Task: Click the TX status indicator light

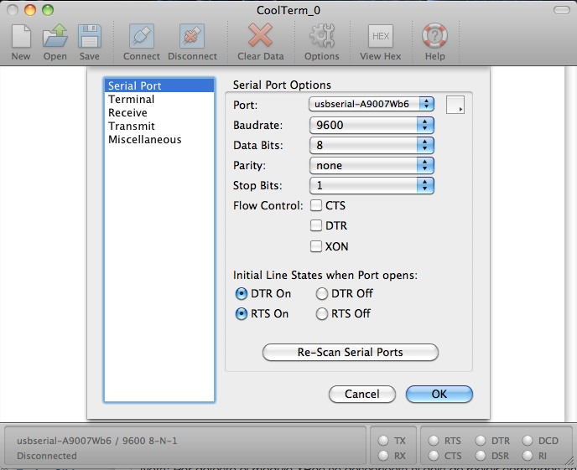Action: (383, 440)
